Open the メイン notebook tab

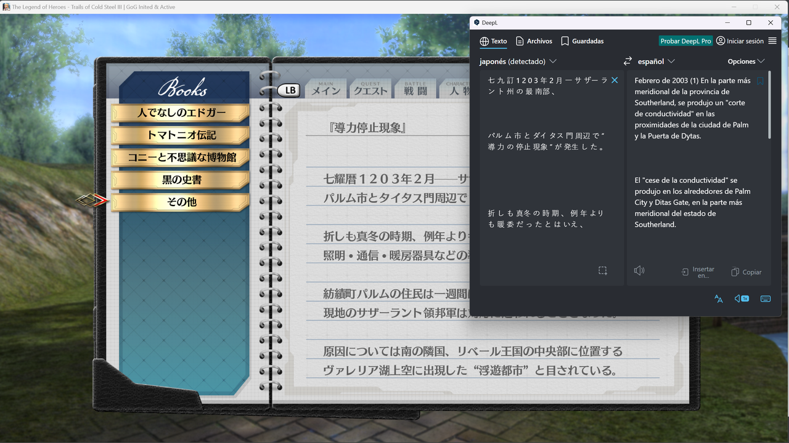[x=326, y=89]
